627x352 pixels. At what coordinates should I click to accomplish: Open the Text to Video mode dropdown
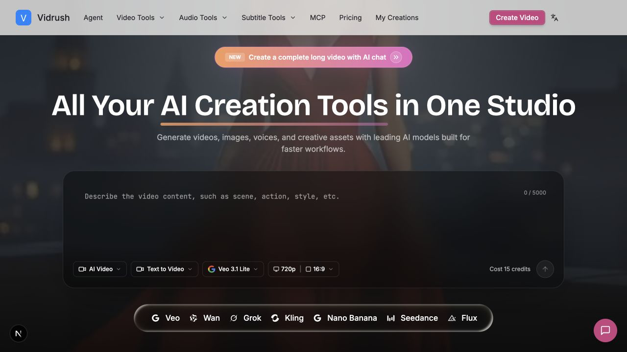coord(165,269)
